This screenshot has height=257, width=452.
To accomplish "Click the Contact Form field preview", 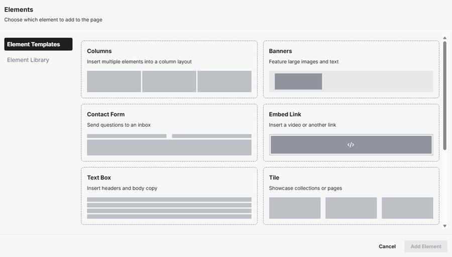I will [x=169, y=147].
